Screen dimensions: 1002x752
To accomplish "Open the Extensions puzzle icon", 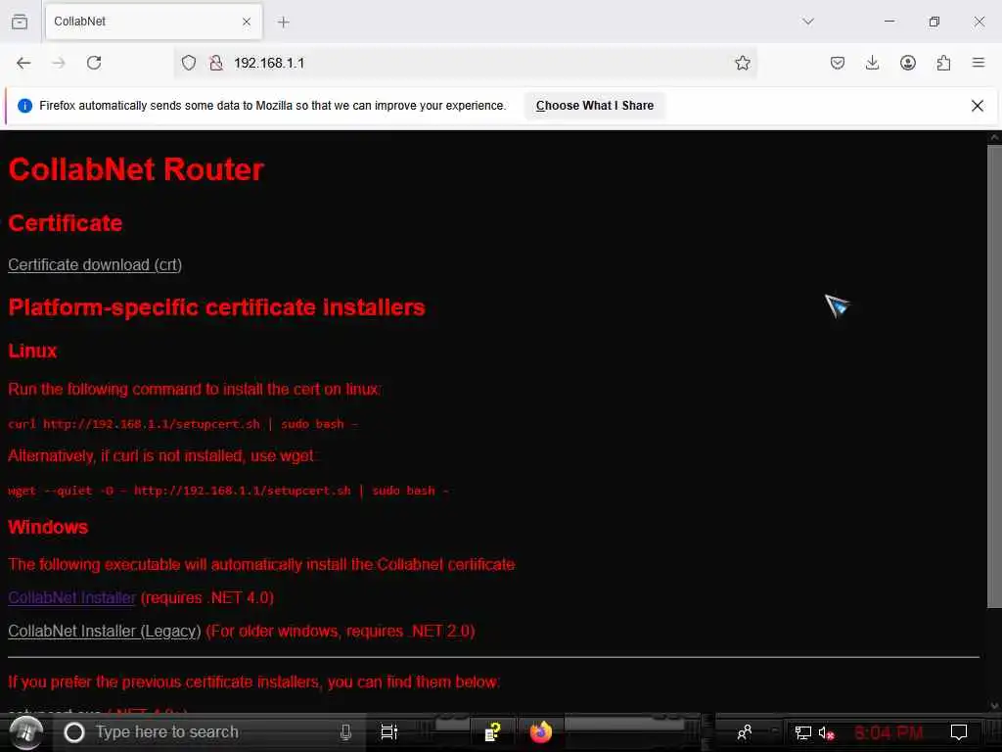I will pyautogui.click(x=943, y=63).
